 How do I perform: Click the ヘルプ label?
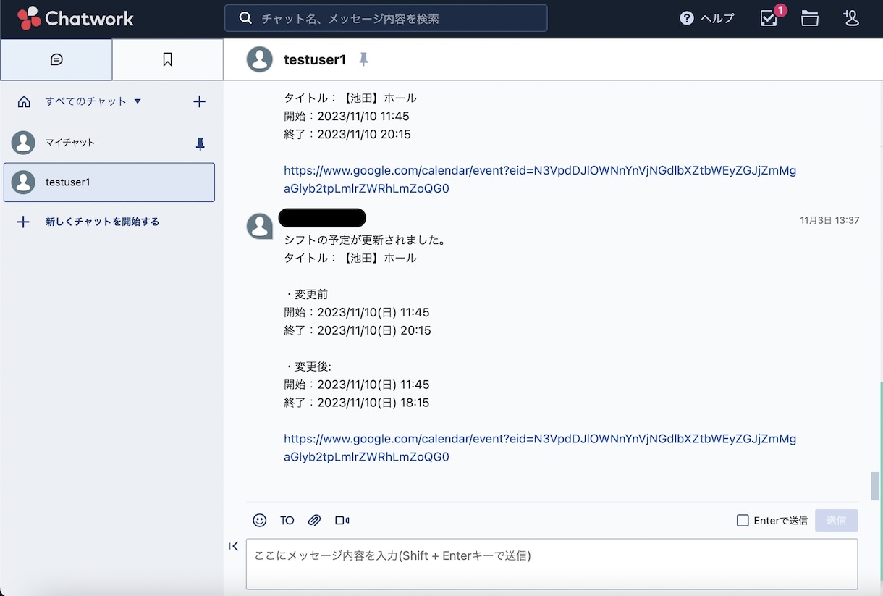coord(717,19)
